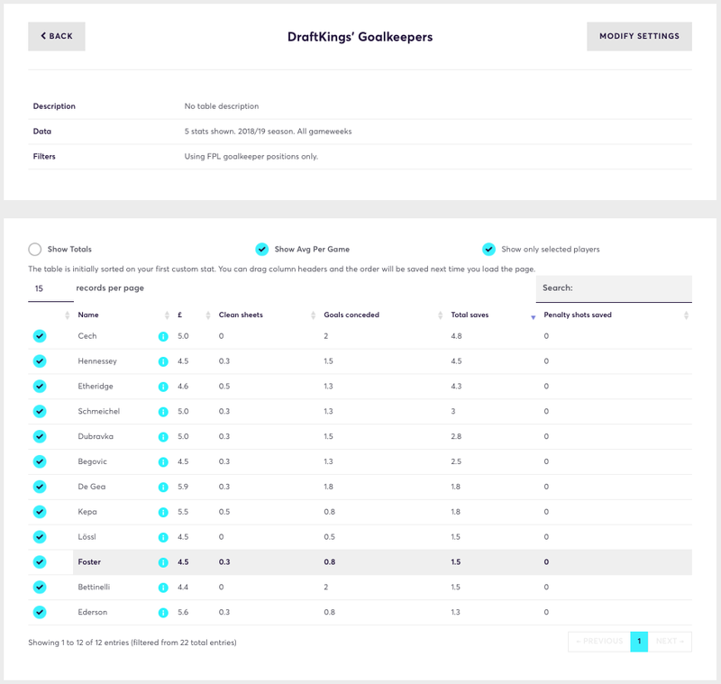
Task: Open the info icon for Schmeichel
Action: pyautogui.click(x=163, y=412)
